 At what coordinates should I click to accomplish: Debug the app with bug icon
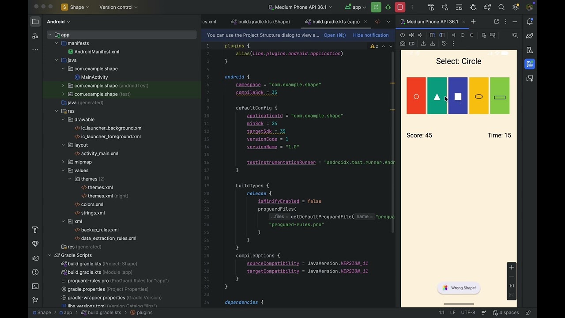388,7
